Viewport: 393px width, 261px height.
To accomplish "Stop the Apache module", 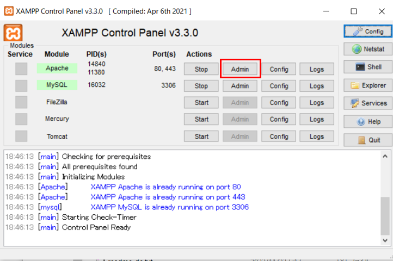I will click(x=201, y=69).
